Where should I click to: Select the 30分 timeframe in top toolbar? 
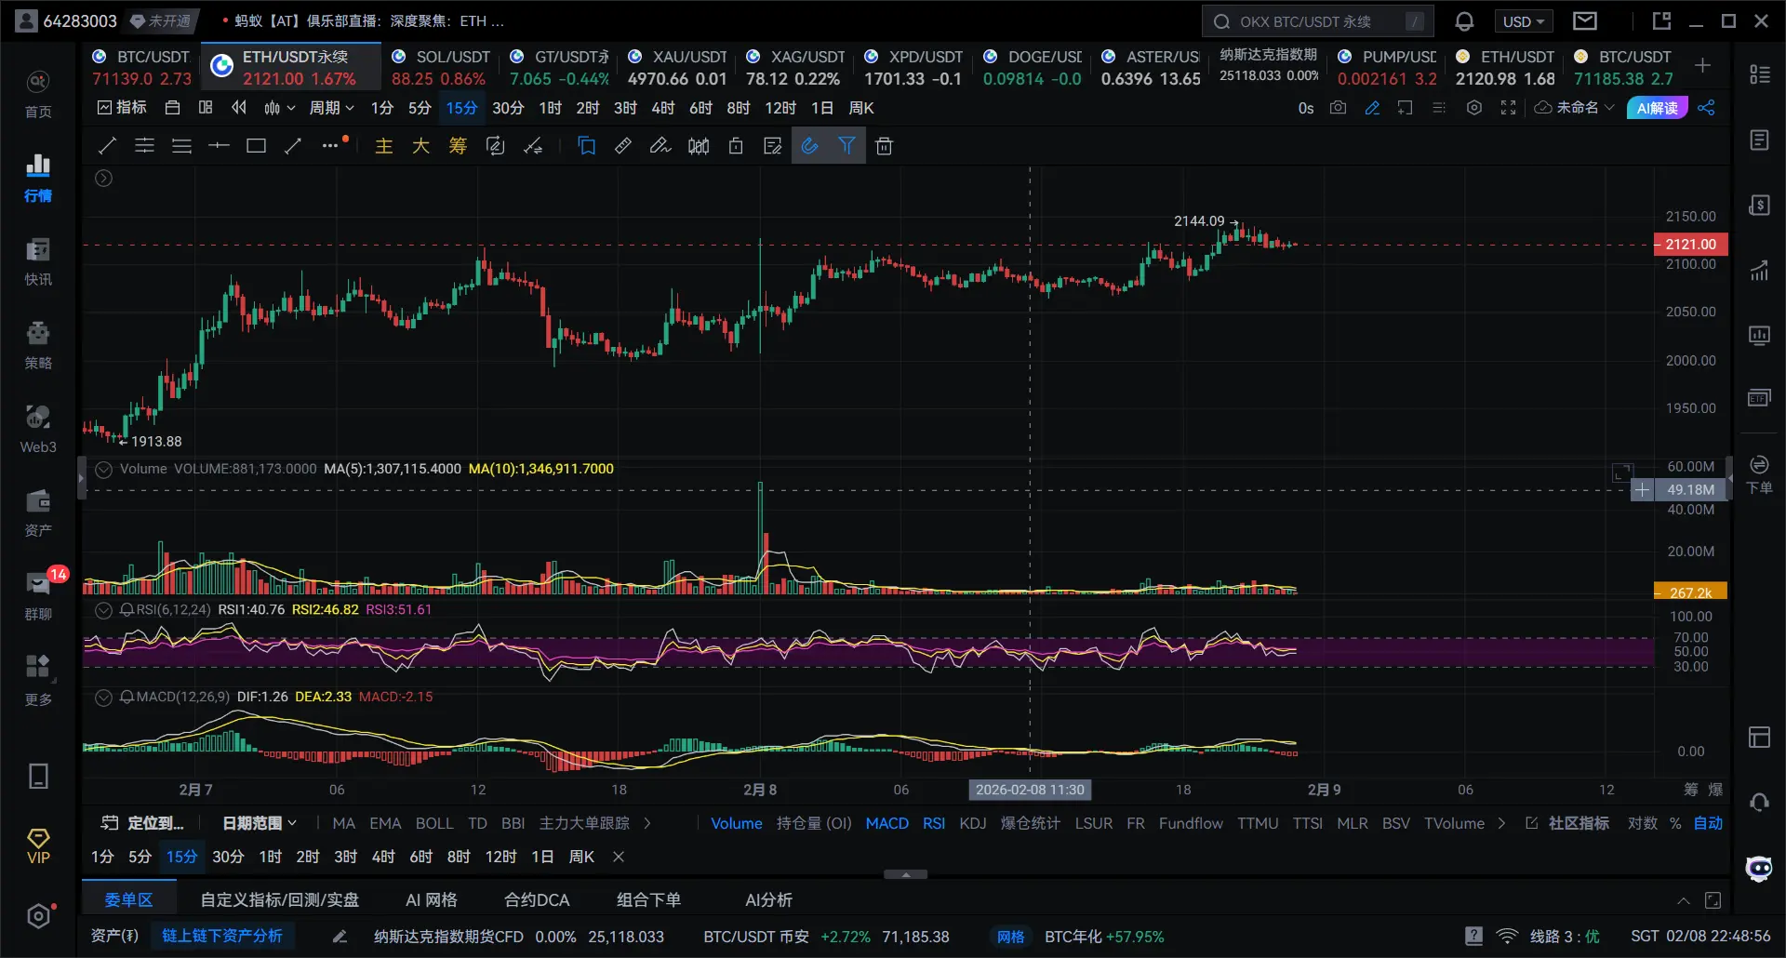click(508, 108)
